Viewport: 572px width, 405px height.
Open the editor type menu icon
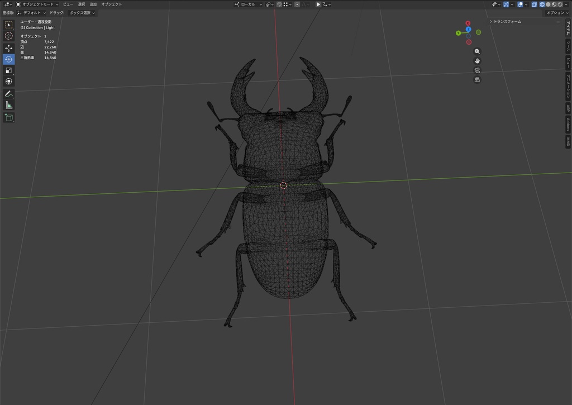tap(7, 4)
